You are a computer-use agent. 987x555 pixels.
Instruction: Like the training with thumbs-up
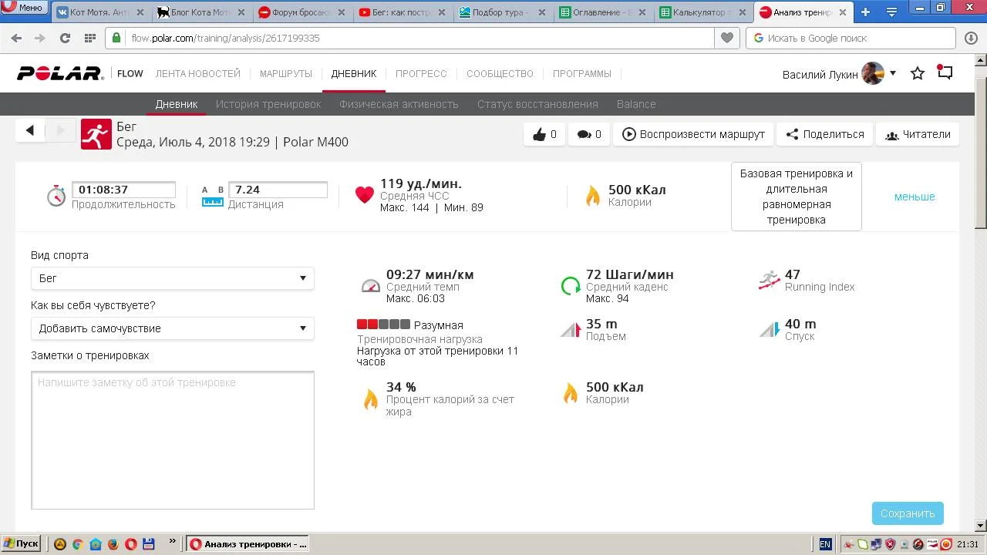(x=544, y=134)
